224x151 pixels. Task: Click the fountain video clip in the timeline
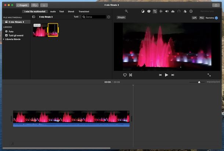[71, 117]
